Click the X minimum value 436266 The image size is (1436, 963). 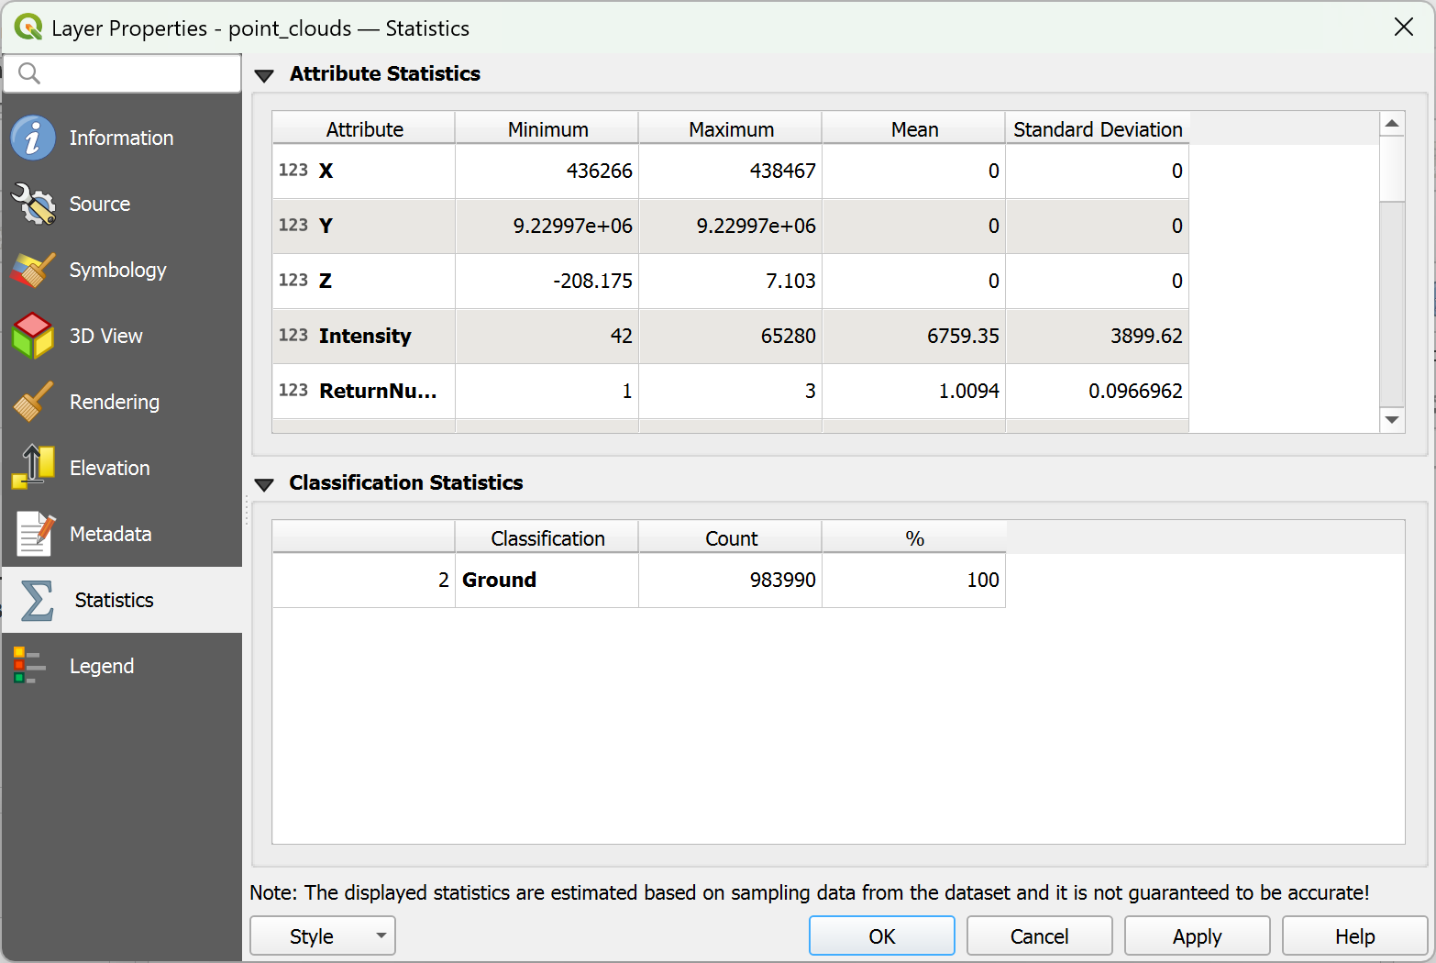[600, 171]
